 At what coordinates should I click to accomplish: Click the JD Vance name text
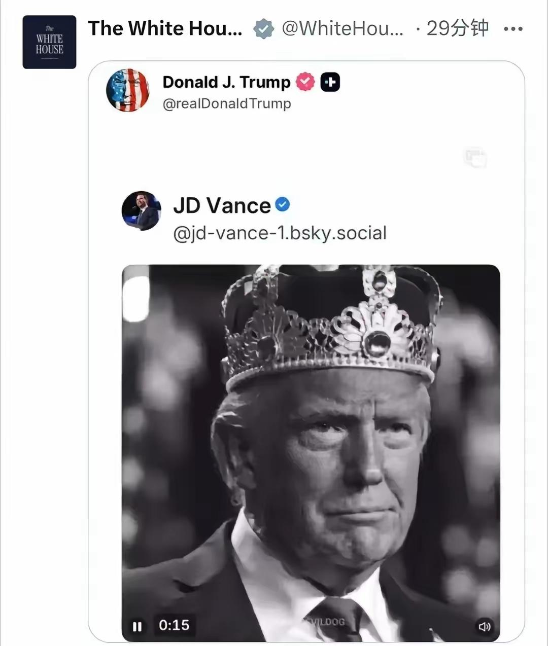tap(222, 205)
